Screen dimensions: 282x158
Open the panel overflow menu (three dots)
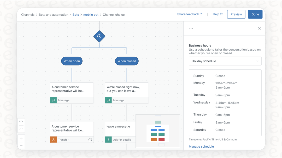pos(191,28)
